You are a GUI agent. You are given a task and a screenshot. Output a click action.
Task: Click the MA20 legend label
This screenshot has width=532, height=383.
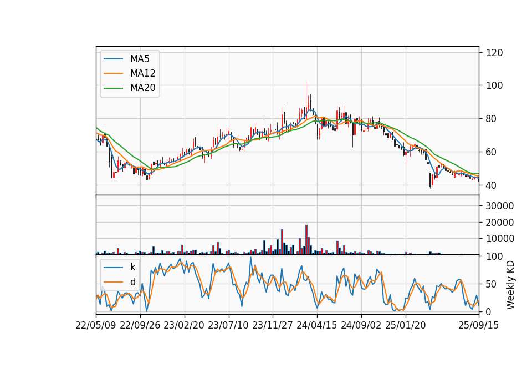point(142,88)
